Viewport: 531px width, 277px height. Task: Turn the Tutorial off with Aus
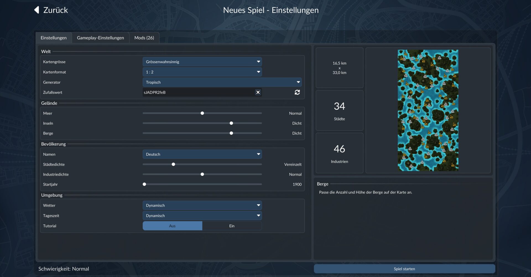tap(172, 226)
